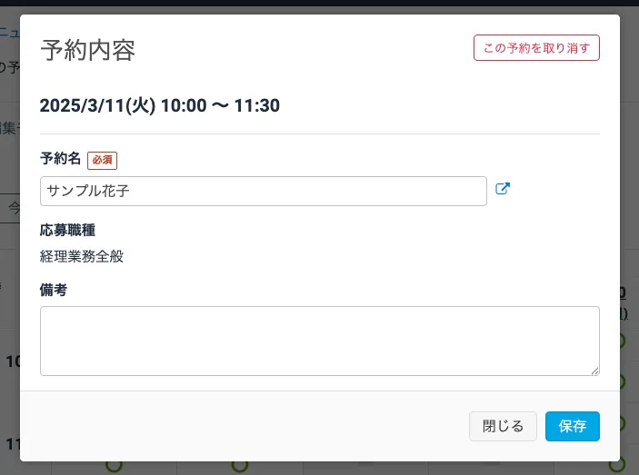Click the 応募職種 label
Screen dimensions: 639x475
click(x=67, y=230)
